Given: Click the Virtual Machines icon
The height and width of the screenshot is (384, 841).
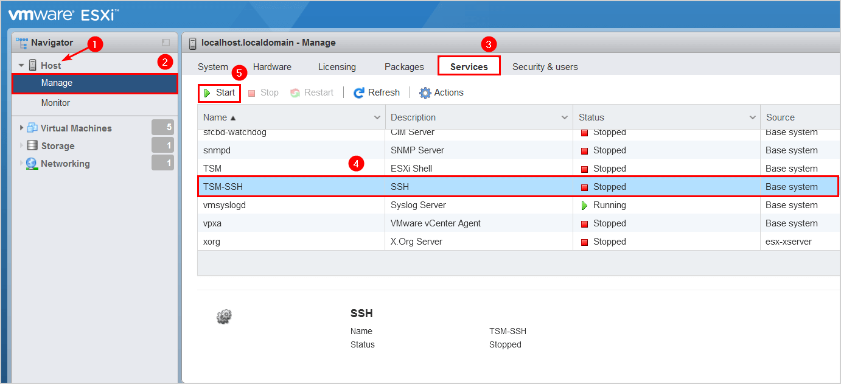Looking at the screenshot, I should (32, 128).
